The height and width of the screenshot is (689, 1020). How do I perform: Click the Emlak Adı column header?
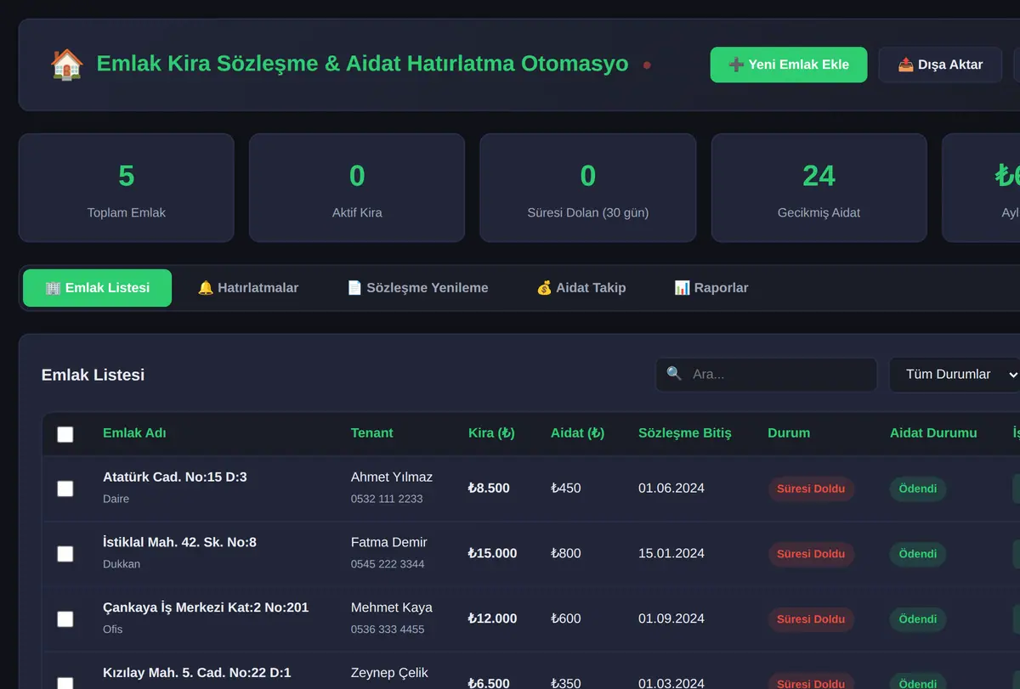134,433
